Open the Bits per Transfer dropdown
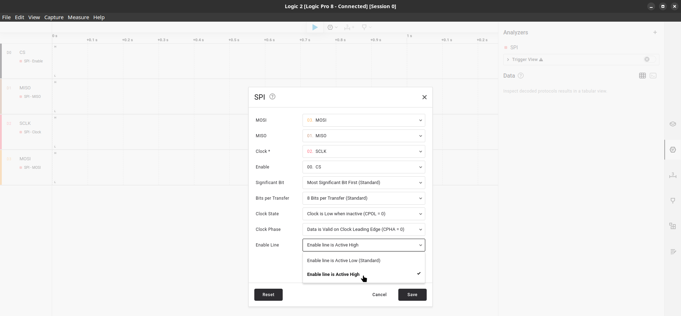 click(x=364, y=198)
